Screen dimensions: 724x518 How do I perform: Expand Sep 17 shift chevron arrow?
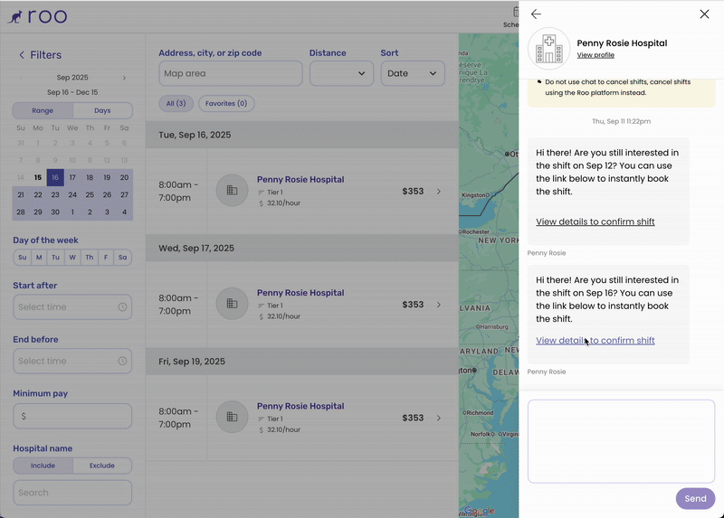(439, 305)
